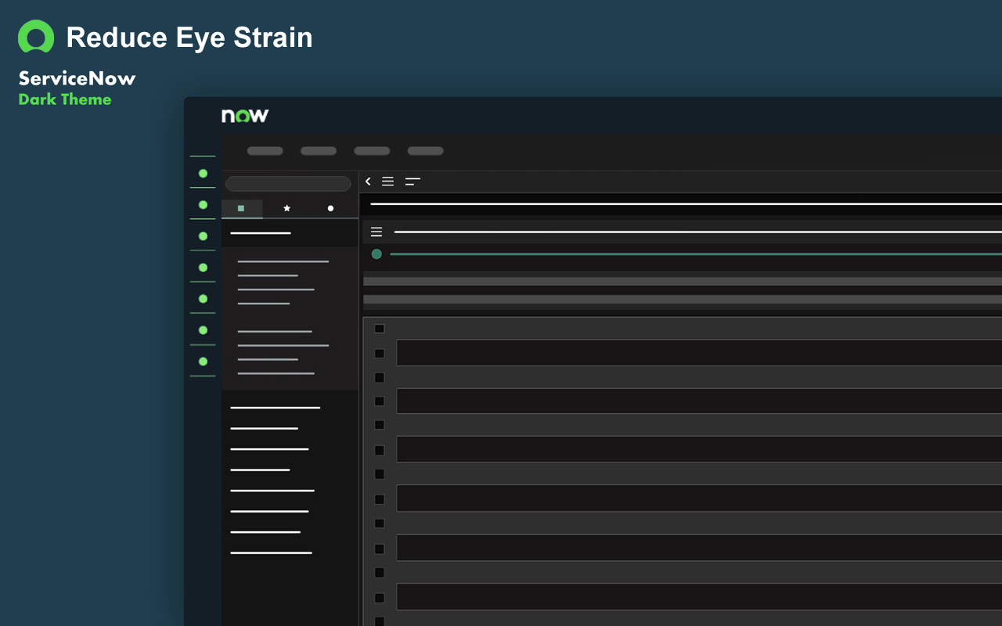Image resolution: width=1002 pixels, height=626 pixels.
Task: Click the hamburger icon beside the record title
Action: 377,232
